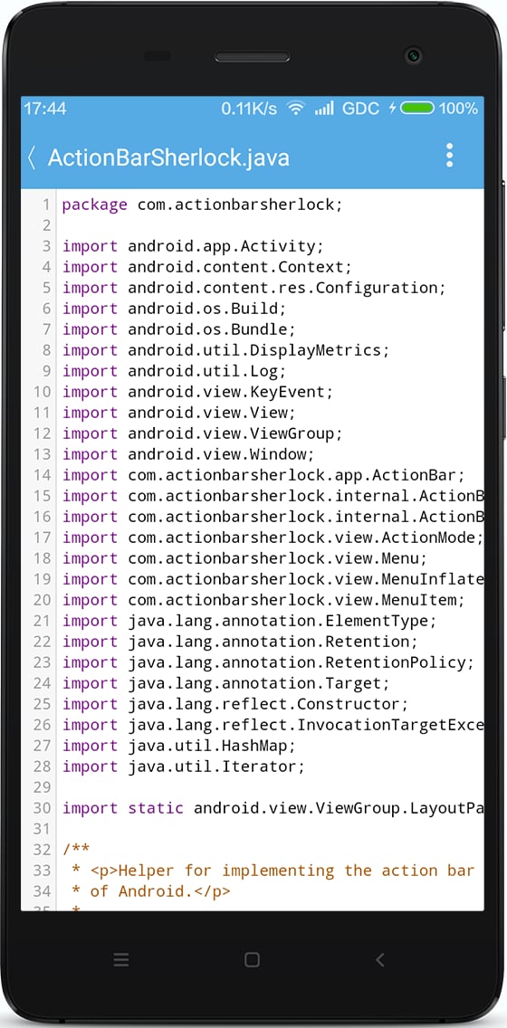Tap the ActionBarSherlock.java title text

point(168,158)
